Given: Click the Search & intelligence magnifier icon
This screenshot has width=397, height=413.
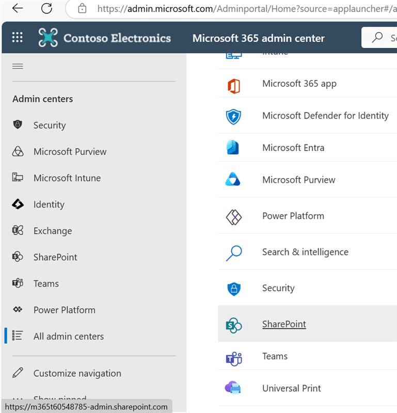Looking at the screenshot, I should (x=234, y=252).
